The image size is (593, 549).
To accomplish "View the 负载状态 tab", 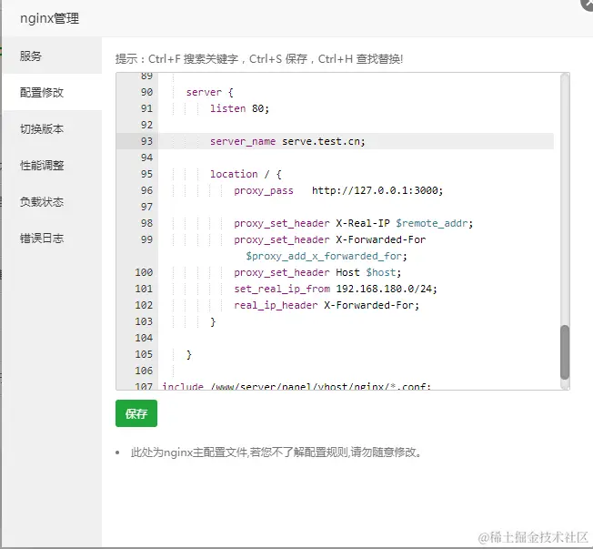I will (52, 201).
